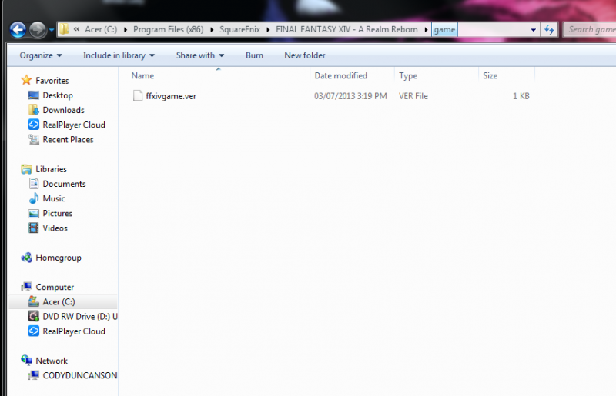Select SquareEnix breadcrumb segment
The image size is (616, 396).
coord(239,29)
